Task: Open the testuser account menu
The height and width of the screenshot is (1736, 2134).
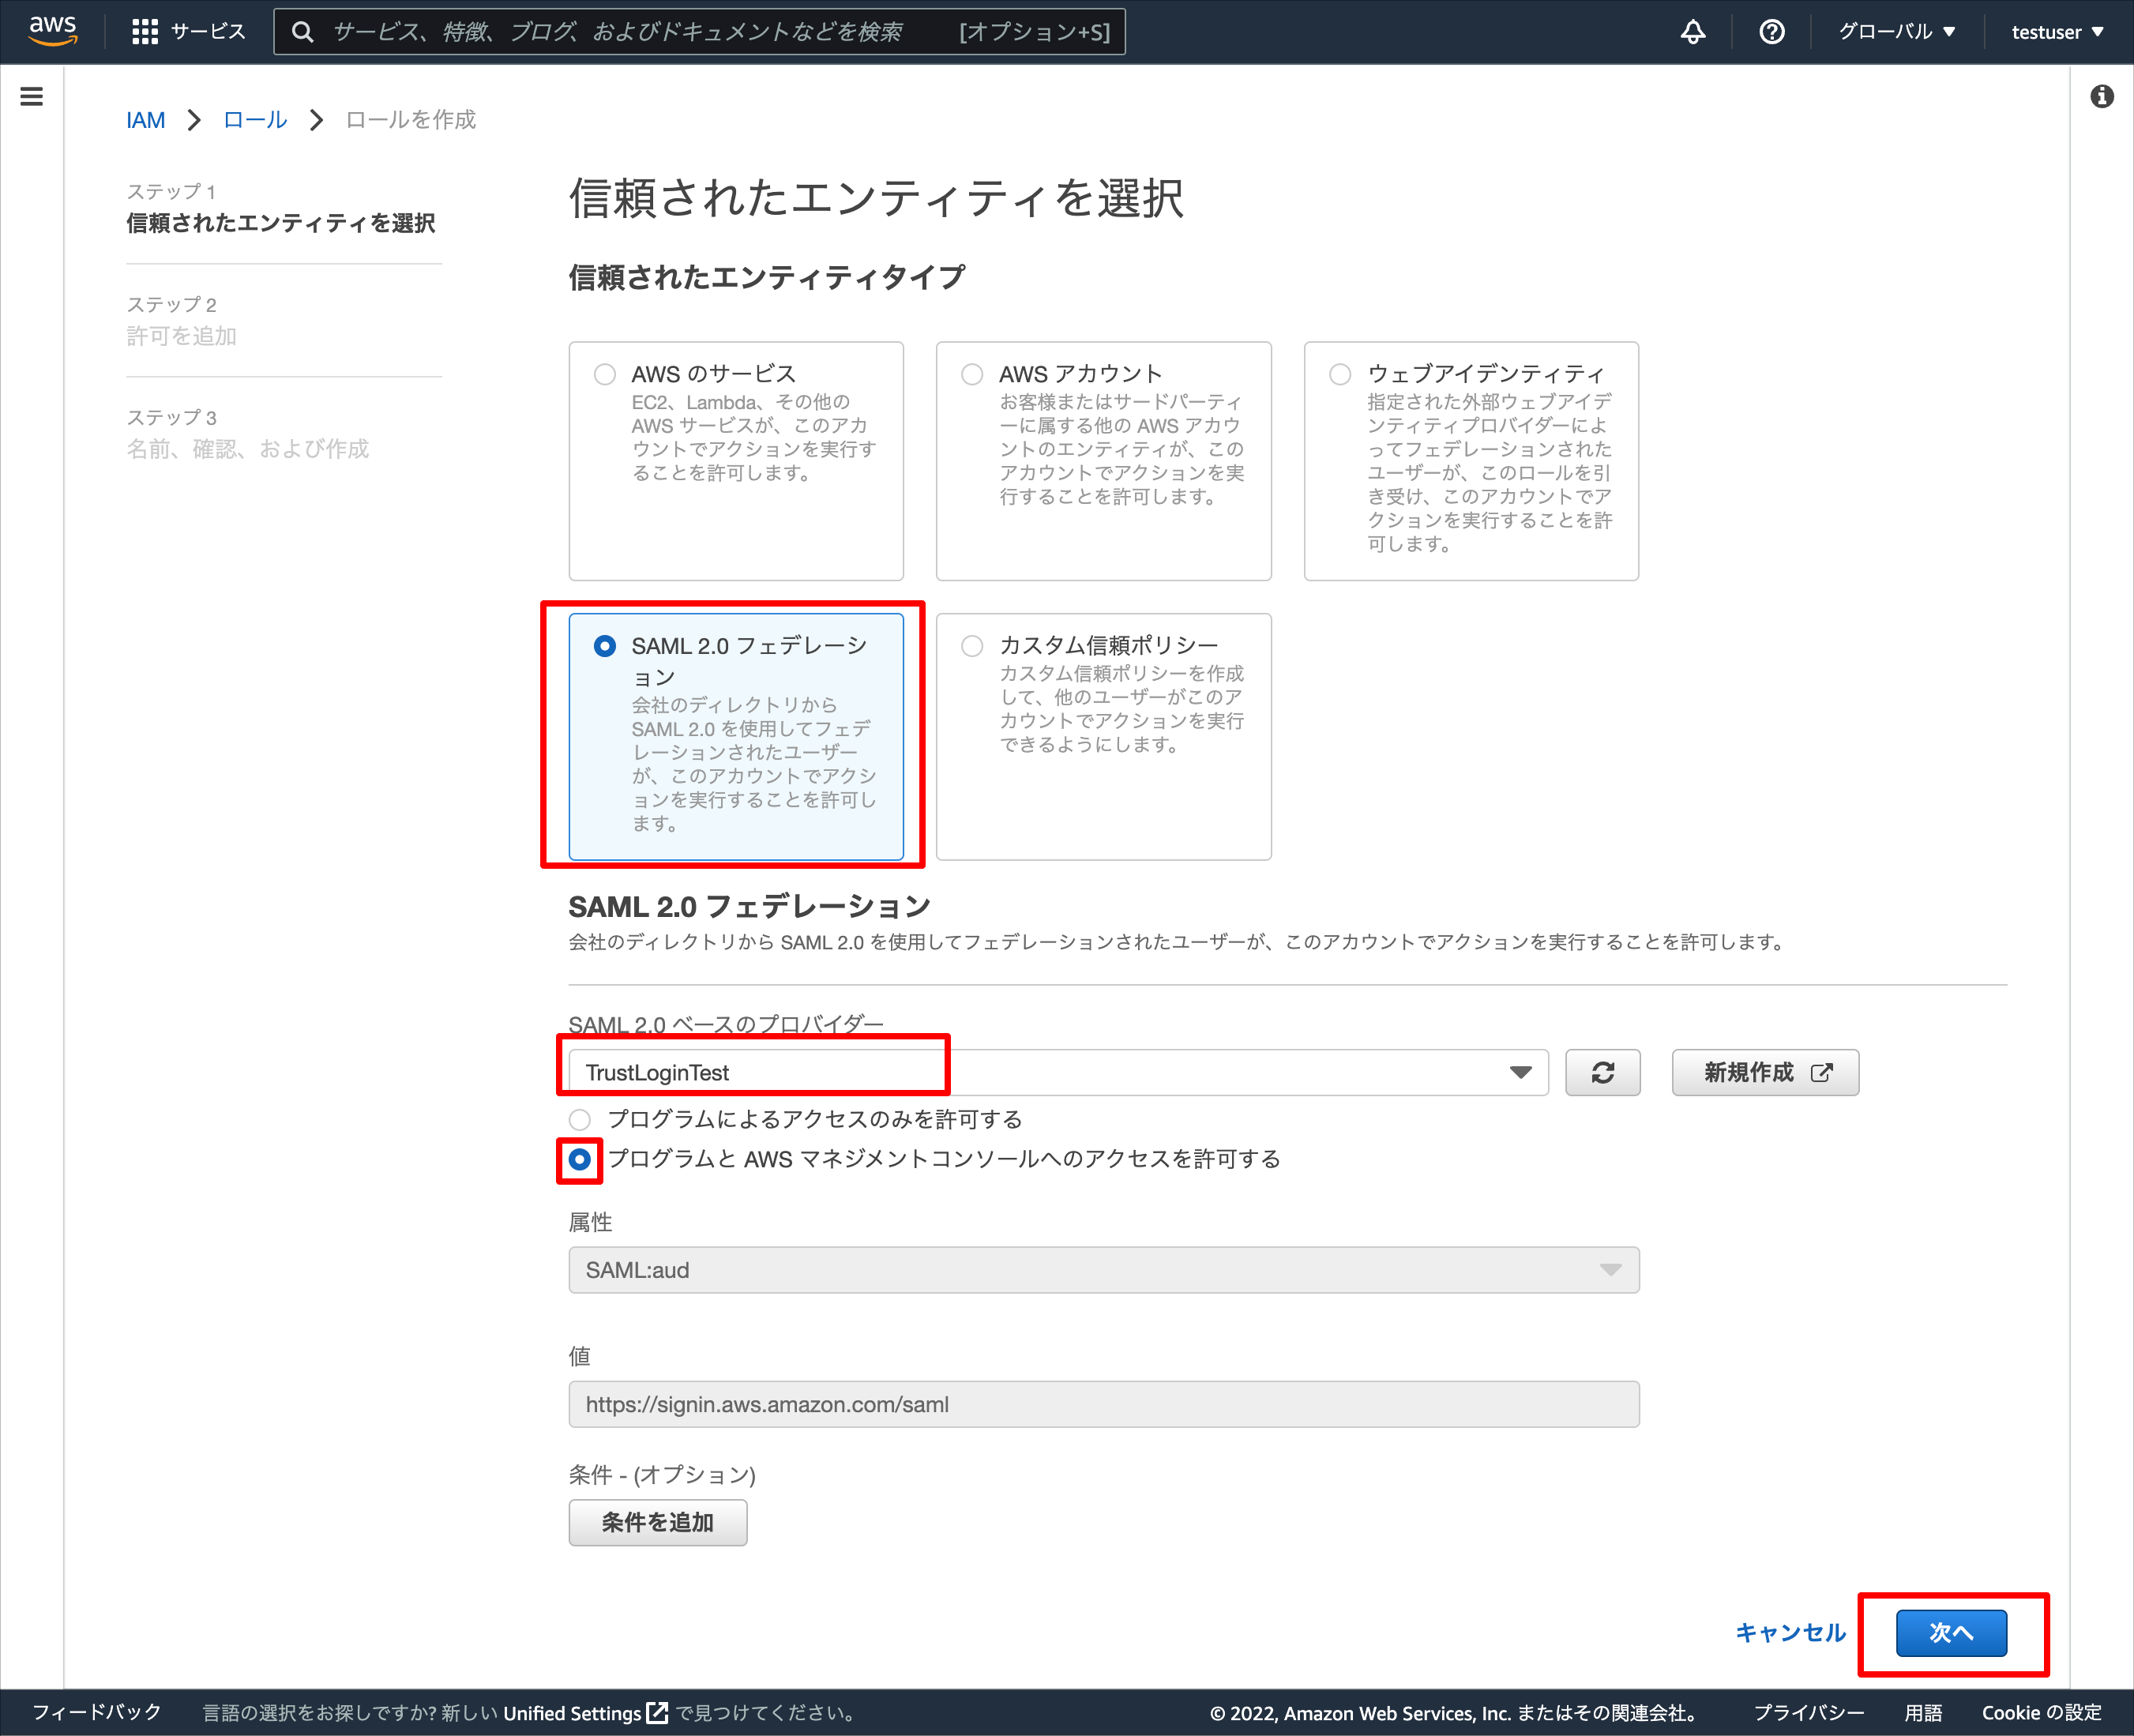Action: click(2057, 32)
